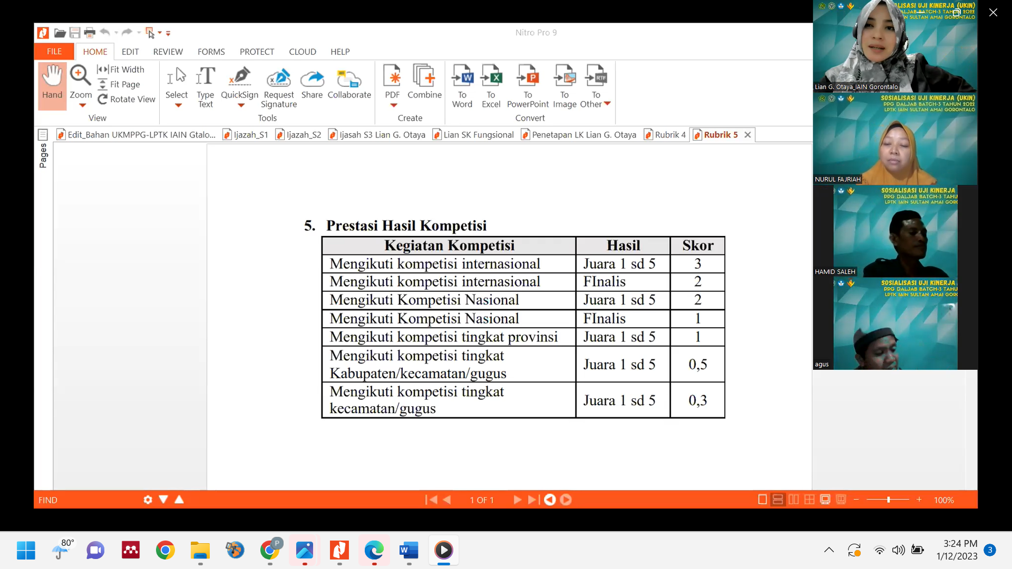Toggle facing pages view mode

(x=793, y=499)
